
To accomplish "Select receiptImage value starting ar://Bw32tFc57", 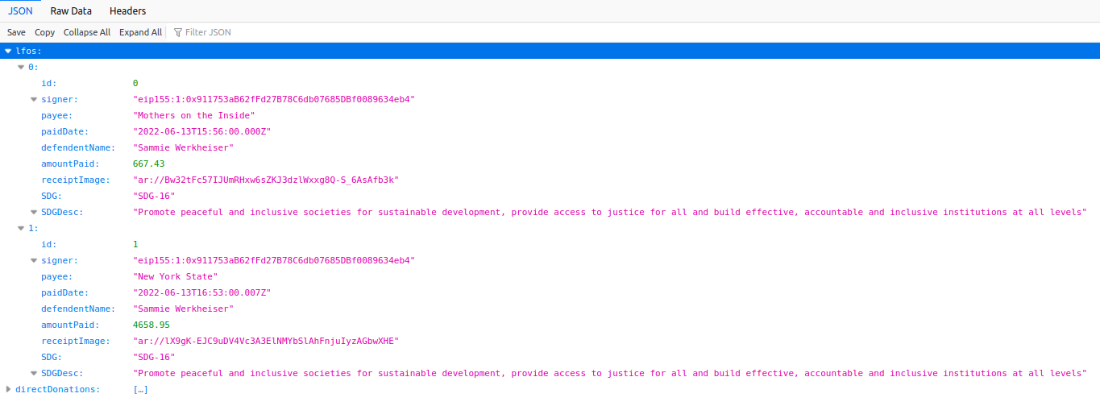I will 266,180.
